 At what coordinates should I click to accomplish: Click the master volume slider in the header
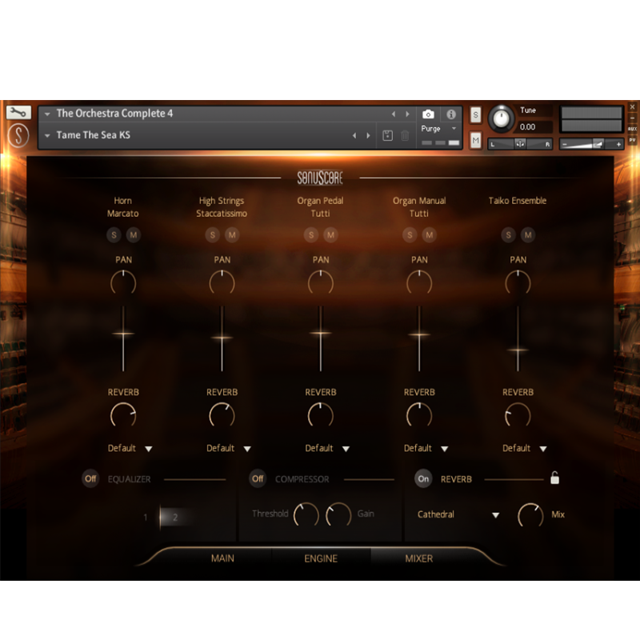coord(591,144)
